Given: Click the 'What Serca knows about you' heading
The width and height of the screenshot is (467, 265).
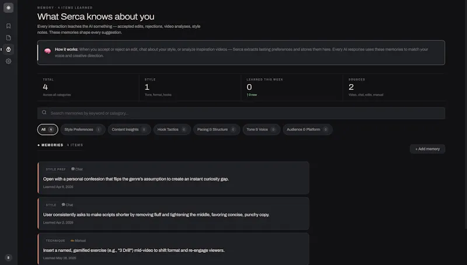Looking at the screenshot, I should tap(96, 17).
